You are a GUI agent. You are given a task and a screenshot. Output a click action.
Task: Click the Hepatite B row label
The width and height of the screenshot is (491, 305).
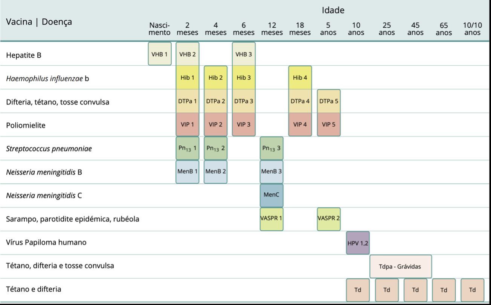(x=23, y=55)
